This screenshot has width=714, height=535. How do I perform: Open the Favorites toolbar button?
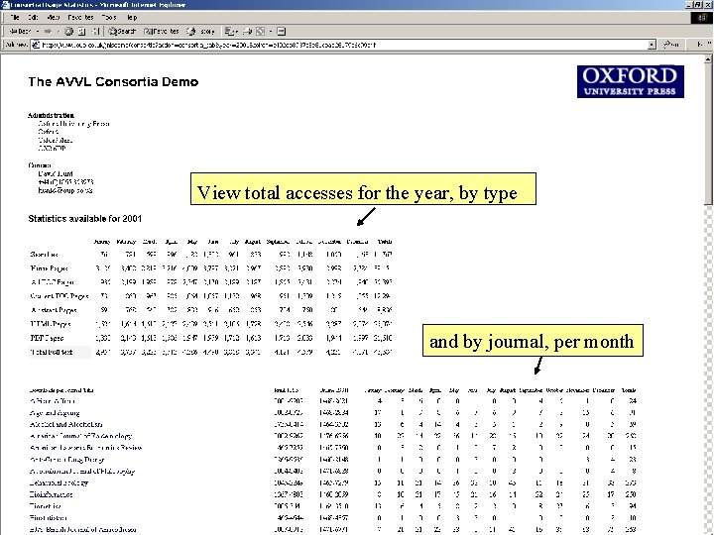tap(162, 32)
